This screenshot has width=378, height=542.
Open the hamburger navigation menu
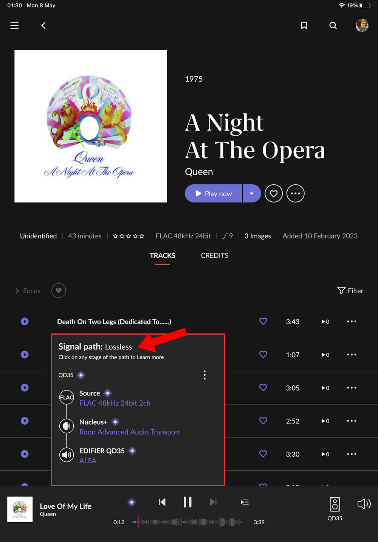[x=14, y=25]
